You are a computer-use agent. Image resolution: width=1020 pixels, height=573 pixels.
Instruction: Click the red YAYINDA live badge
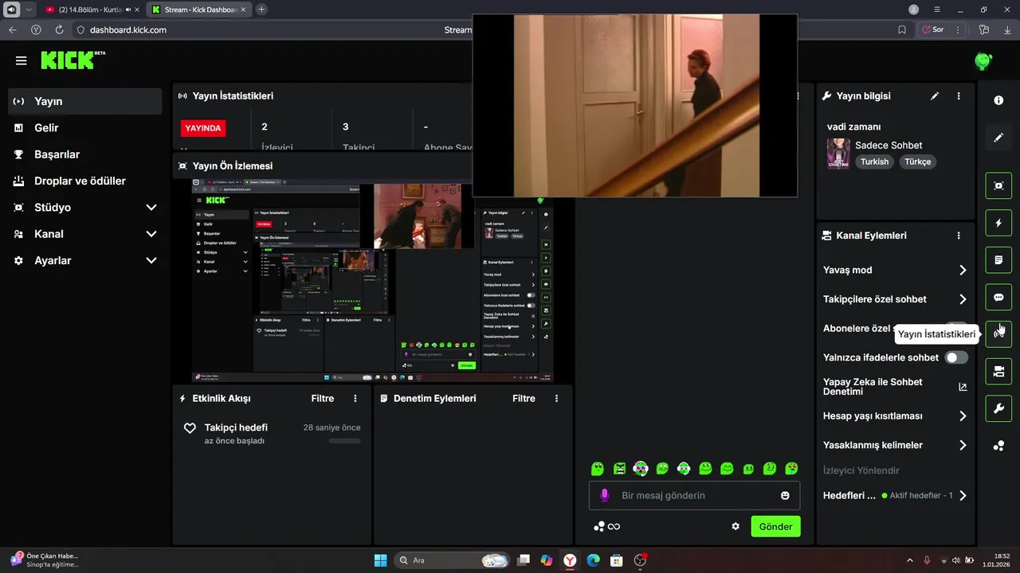click(x=203, y=127)
